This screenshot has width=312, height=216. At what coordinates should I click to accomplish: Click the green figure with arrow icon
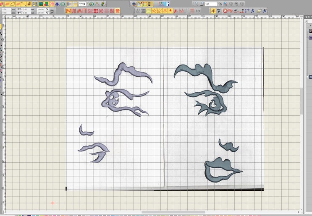click(x=103, y=4)
